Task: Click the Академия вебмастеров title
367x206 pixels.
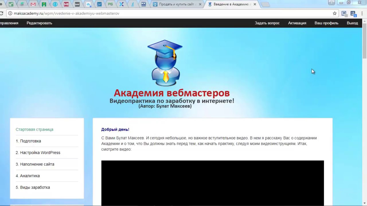Action: (172, 93)
